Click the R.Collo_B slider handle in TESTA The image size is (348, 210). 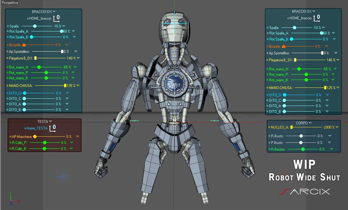pos(44,149)
